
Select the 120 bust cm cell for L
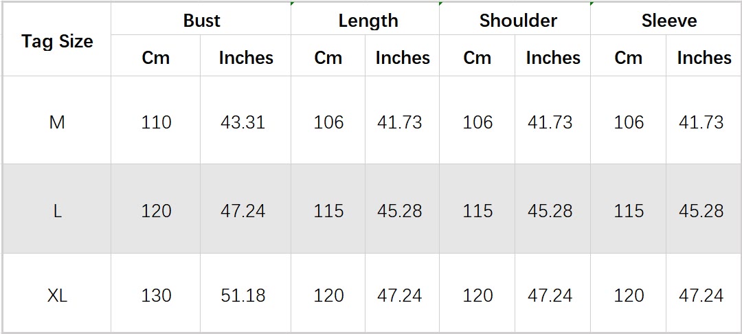tap(156, 210)
